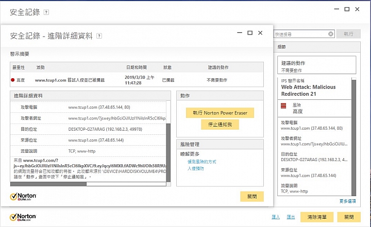Click side panel 攻擊者網址 value
Screen dimensions: 371x227
[314, 144]
